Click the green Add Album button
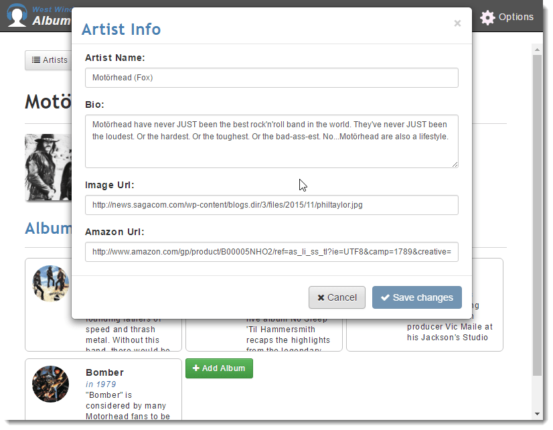Screen dimensions: 553x430 coord(219,368)
